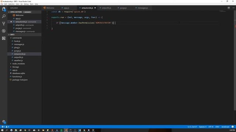
Task: Open the Selection menu
Action: 11,4
